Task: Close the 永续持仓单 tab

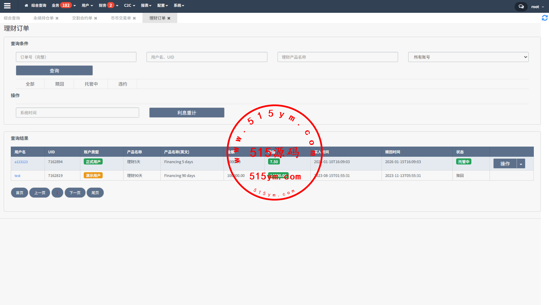Action: point(57,18)
